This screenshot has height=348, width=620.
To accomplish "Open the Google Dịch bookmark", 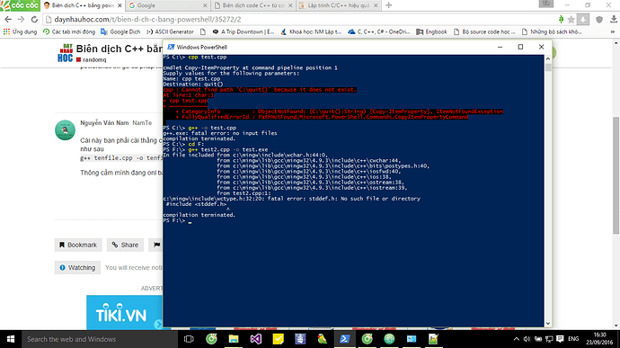I will pyautogui.click(x=120, y=31).
